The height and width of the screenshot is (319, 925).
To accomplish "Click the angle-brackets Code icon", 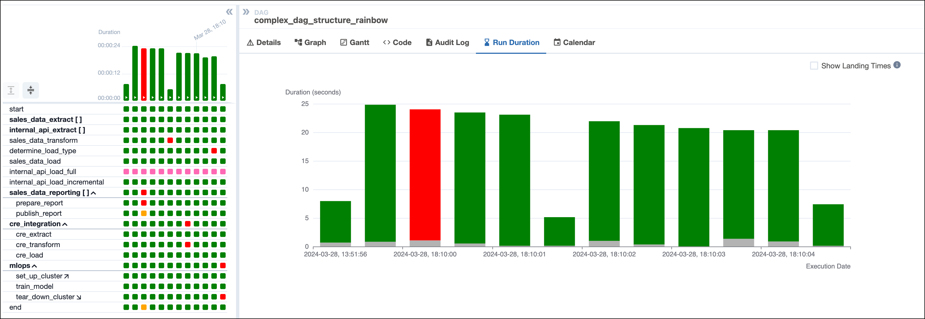I will pyautogui.click(x=387, y=42).
